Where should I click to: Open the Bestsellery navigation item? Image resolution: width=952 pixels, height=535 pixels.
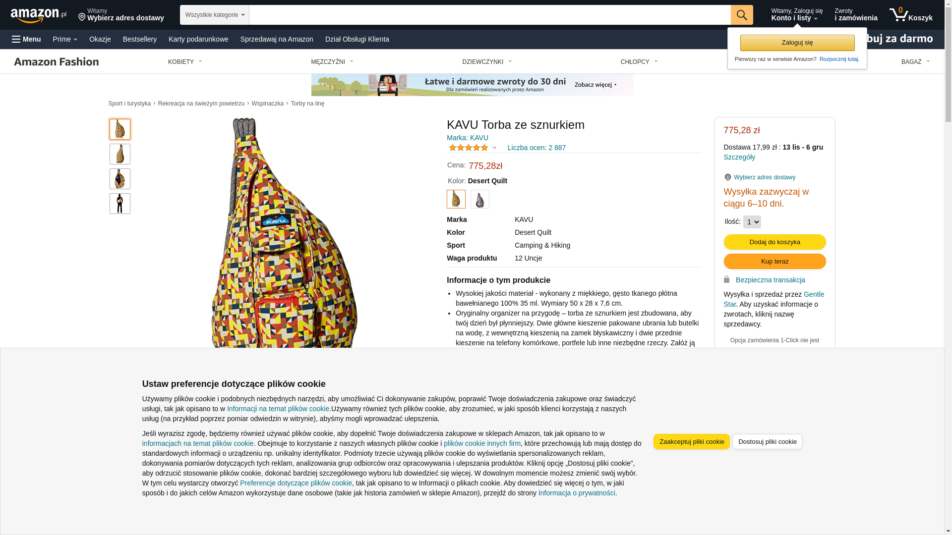(140, 39)
